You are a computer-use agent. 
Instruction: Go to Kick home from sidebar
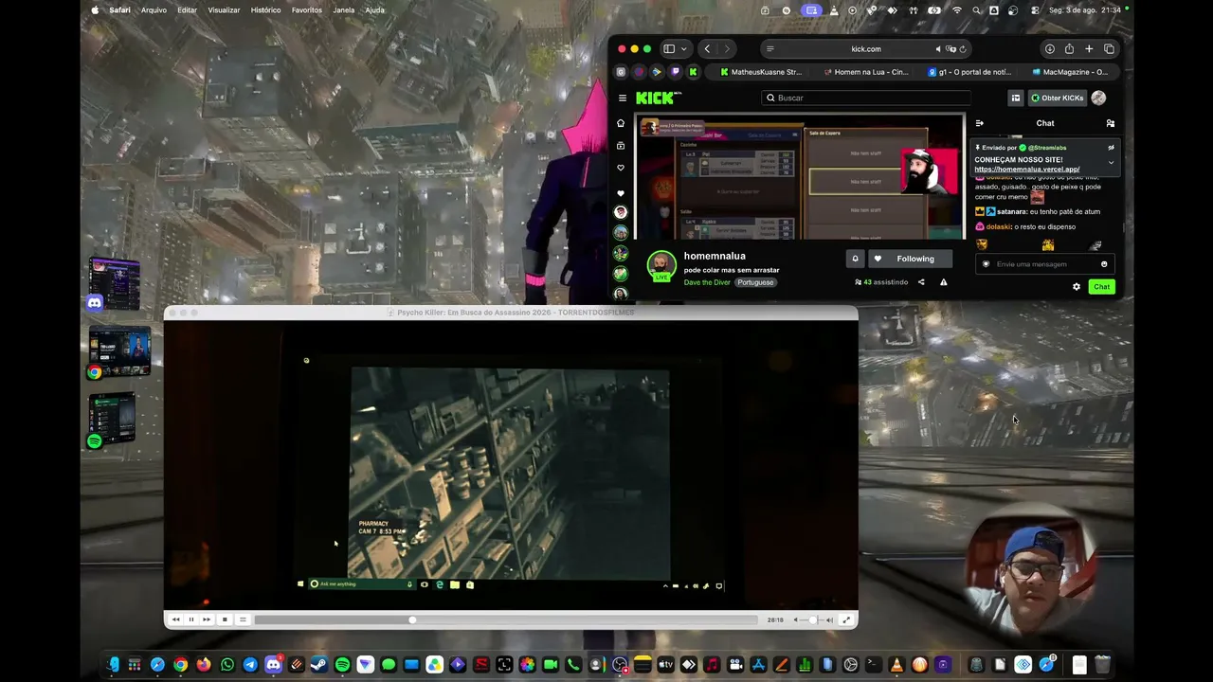click(x=621, y=123)
